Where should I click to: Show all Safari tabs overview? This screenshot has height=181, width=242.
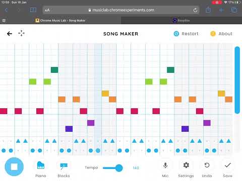[x=234, y=10]
